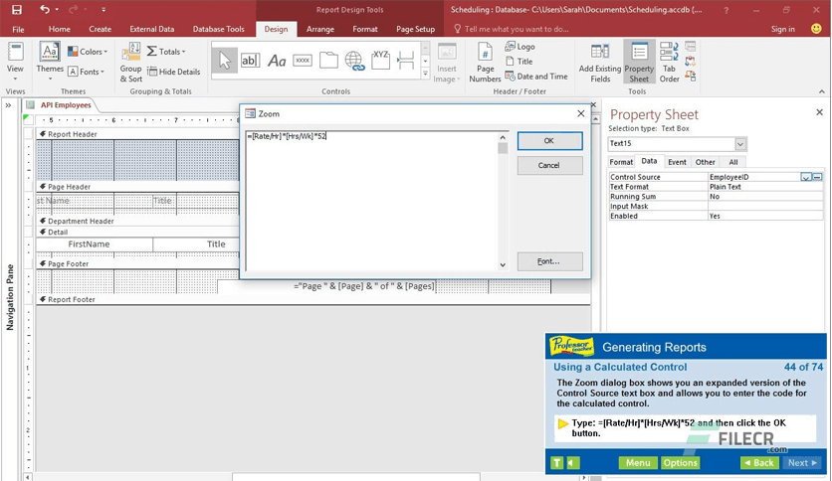Click the Save icon in title bar
The image size is (832, 481).
pos(17,10)
